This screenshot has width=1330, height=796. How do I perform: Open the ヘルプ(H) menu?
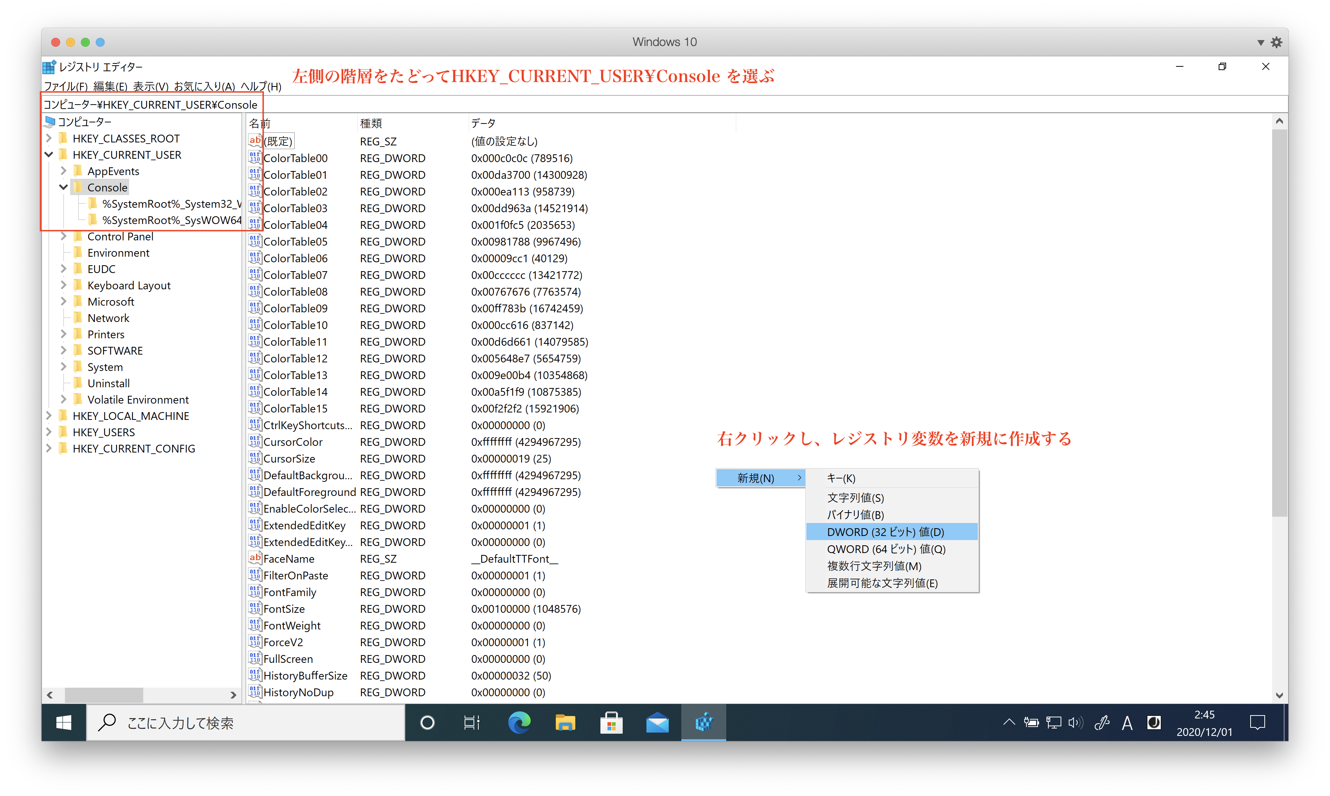coord(261,86)
